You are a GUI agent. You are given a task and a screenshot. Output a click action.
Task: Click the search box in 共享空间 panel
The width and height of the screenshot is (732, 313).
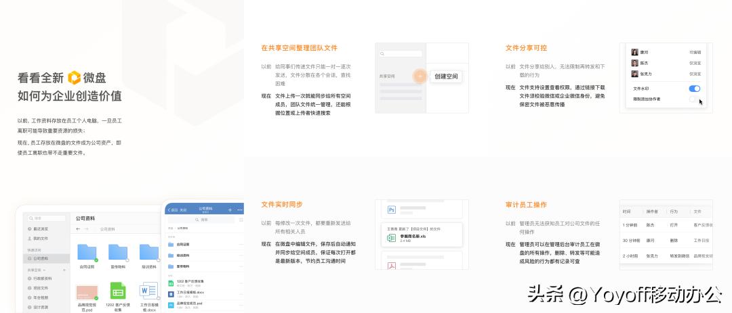pyautogui.click(x=401, y=54)
